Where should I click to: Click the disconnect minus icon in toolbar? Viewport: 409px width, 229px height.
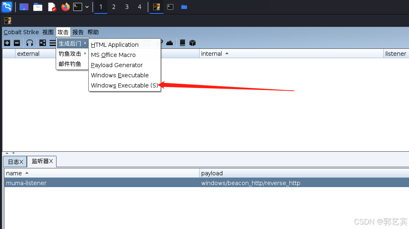(x=17, y=43)
